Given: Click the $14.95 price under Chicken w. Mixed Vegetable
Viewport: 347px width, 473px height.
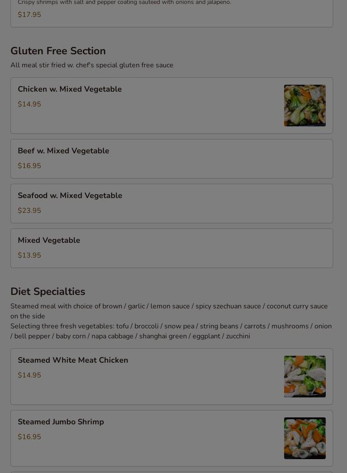Looking at the screenshot, I should click(x=29, y=104).
